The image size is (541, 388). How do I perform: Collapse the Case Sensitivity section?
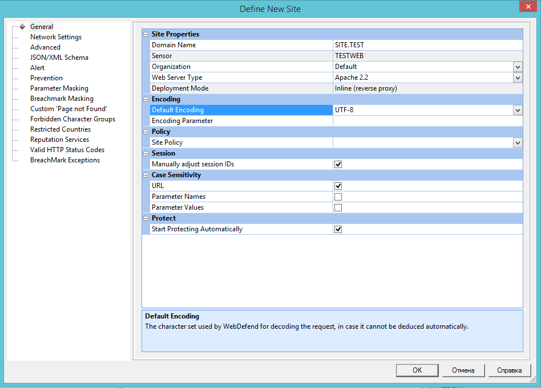[x=146, y=175]
